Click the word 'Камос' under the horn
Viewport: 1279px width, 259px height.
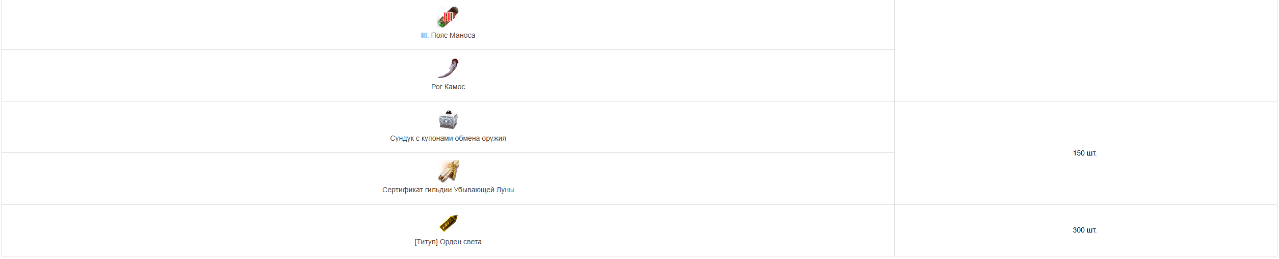tap(455, 87)
